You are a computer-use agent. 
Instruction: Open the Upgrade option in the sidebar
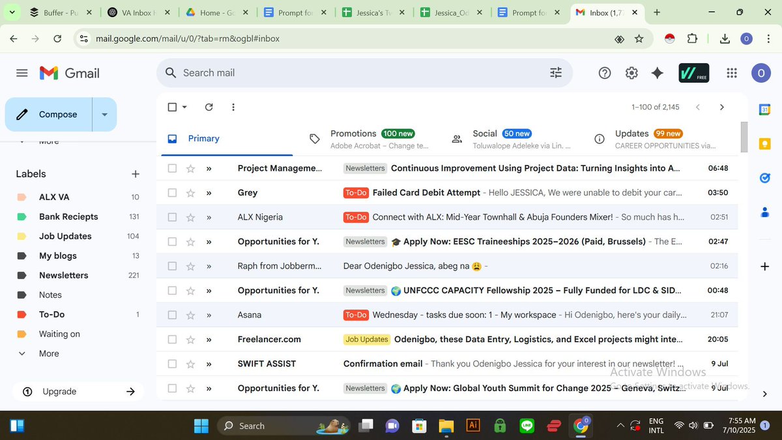point(60,391)
